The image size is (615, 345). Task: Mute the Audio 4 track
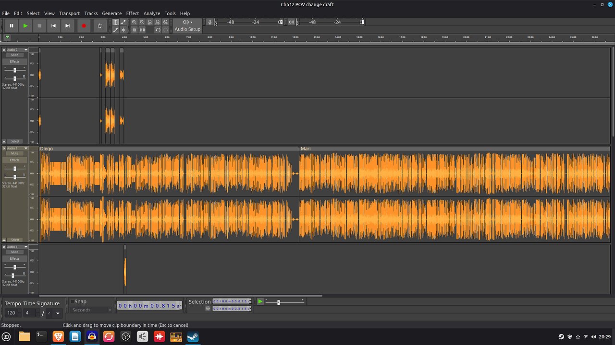(15, 252)
